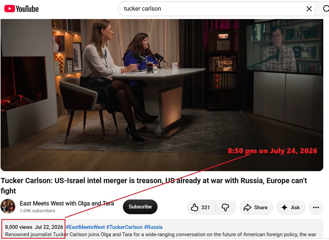329x240 pixels.
Task: Click the Jul 22, 2026 upload date
Action: tap(49, 227)
